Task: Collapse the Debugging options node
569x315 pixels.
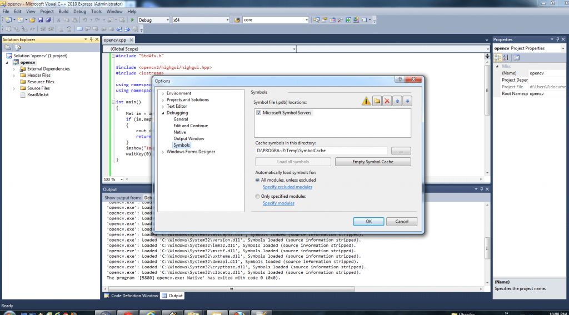Action: [x=163, y=113]
